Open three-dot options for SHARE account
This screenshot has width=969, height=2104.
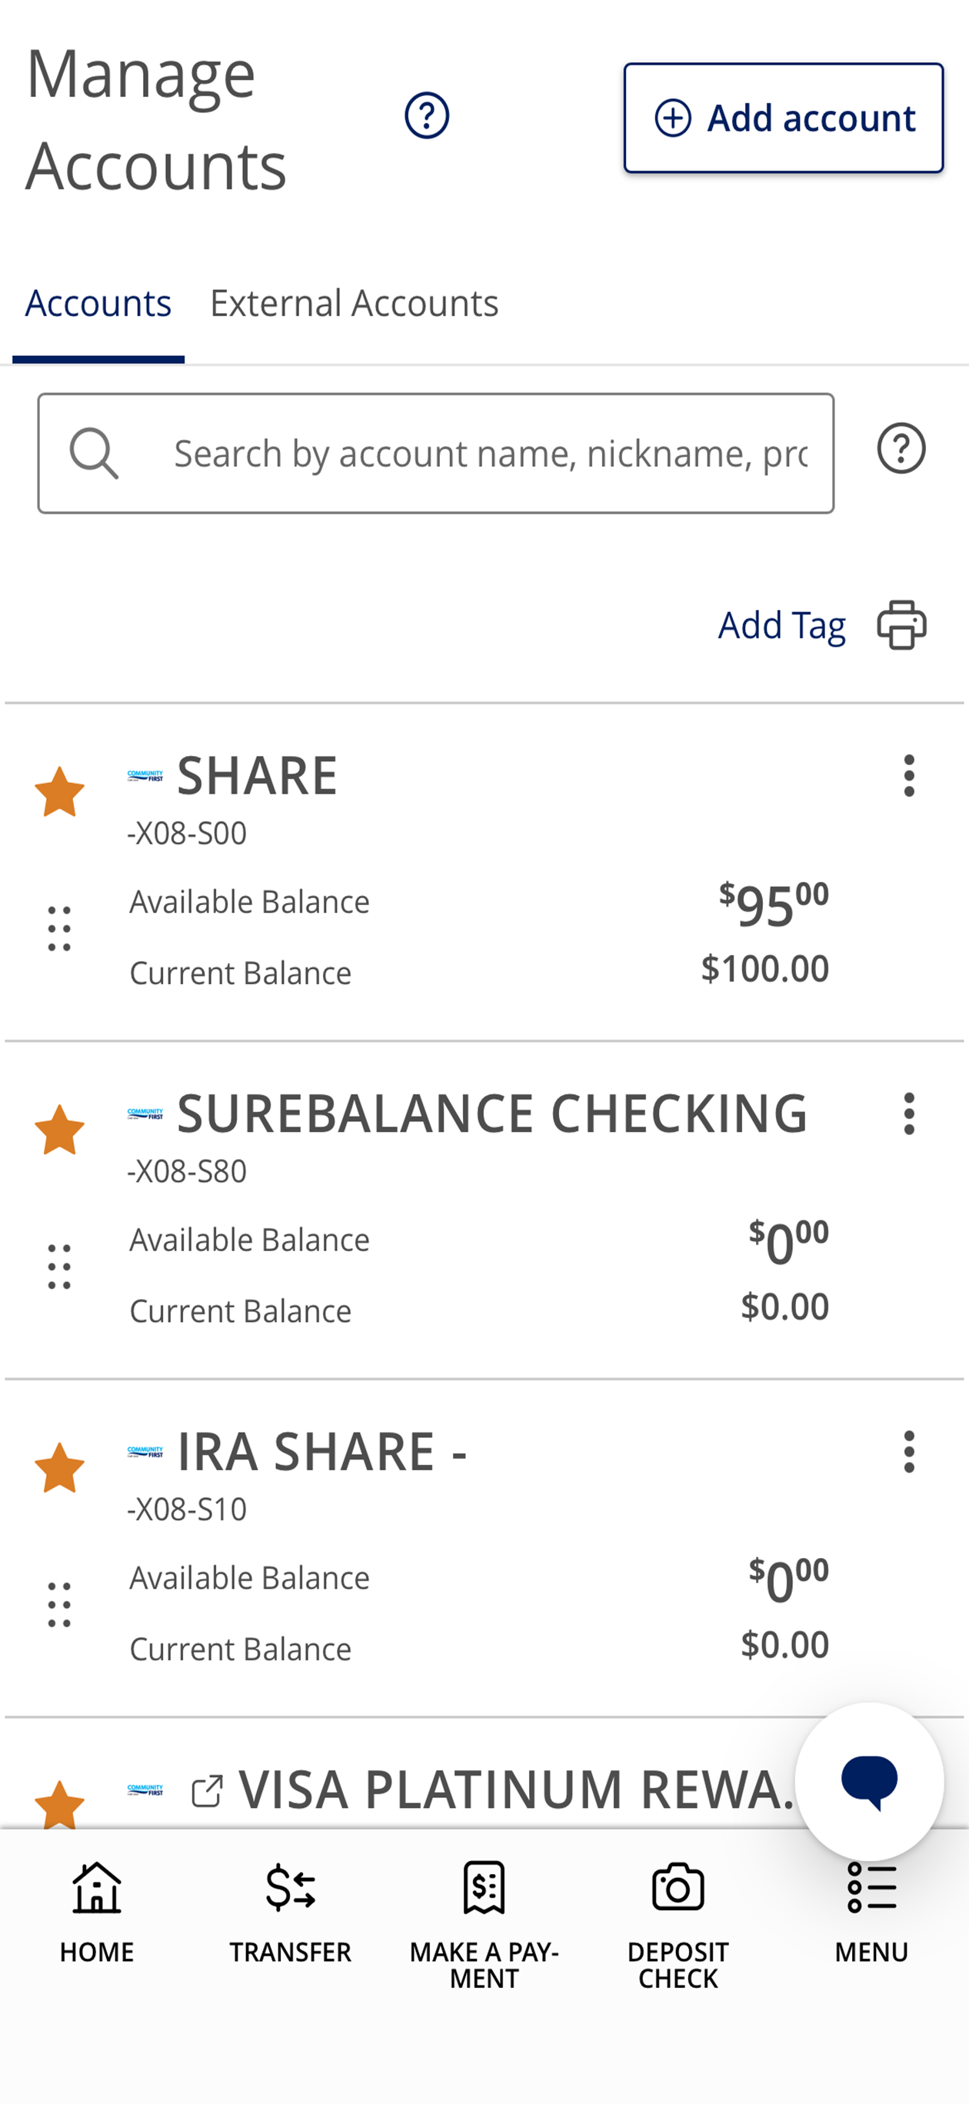coord(908,776)
